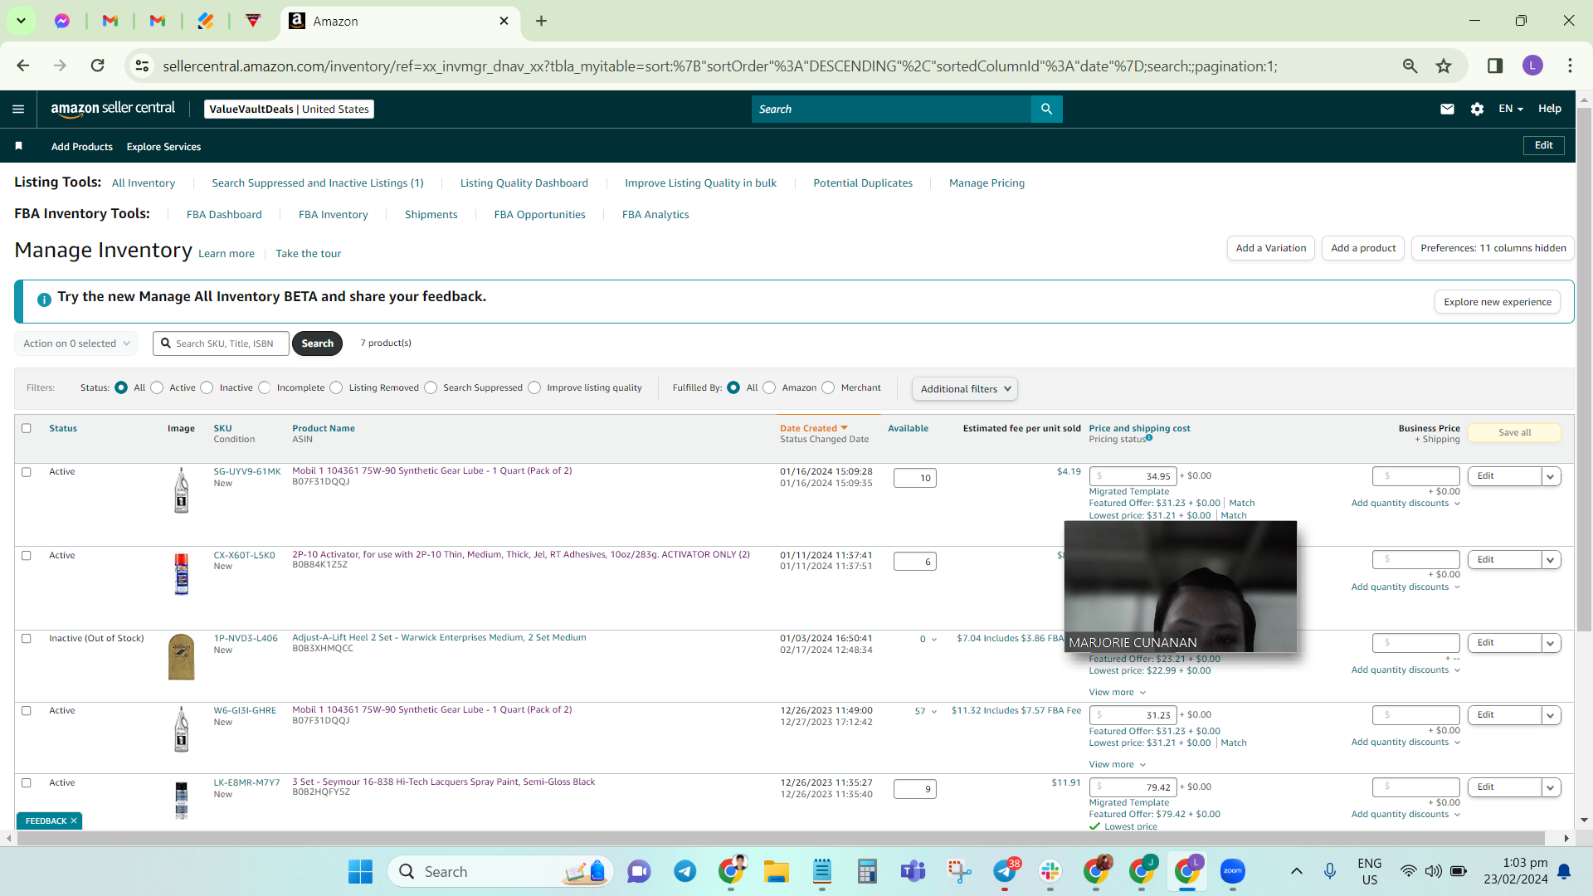Click the Add a Variation button
1593x896 pixels.
point(1270,248)
